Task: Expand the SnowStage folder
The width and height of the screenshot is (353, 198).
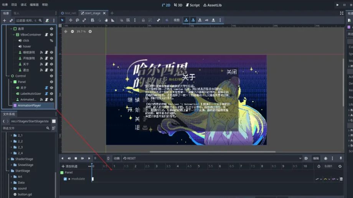Action: pyautogui.click(x=11, y=165)
